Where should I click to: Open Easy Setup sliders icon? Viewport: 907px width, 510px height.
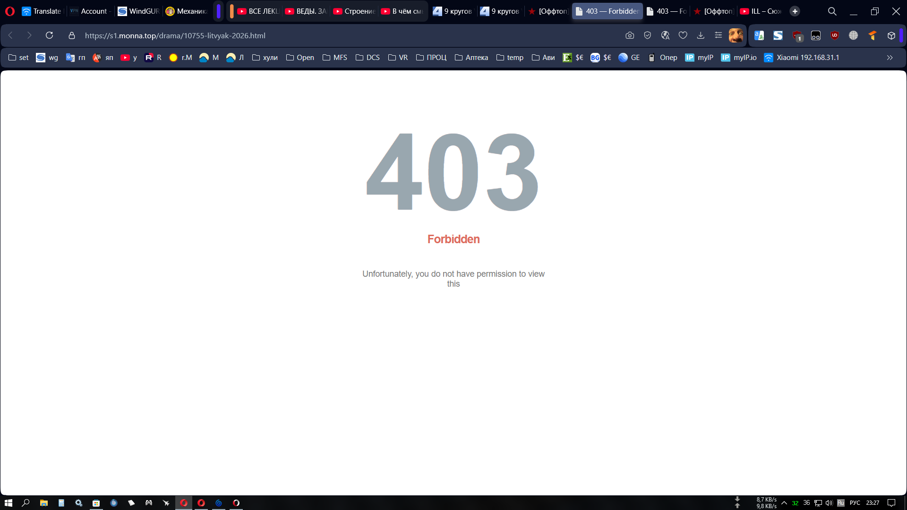(x=718, y=35)
